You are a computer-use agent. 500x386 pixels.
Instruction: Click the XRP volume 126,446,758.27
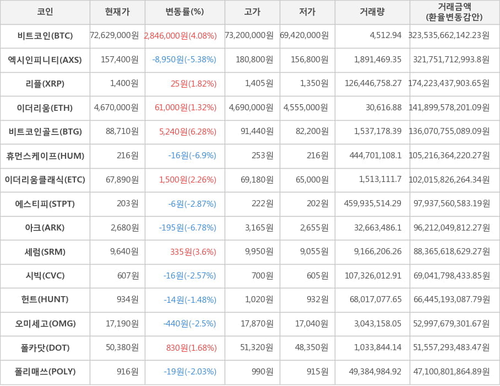373,83
